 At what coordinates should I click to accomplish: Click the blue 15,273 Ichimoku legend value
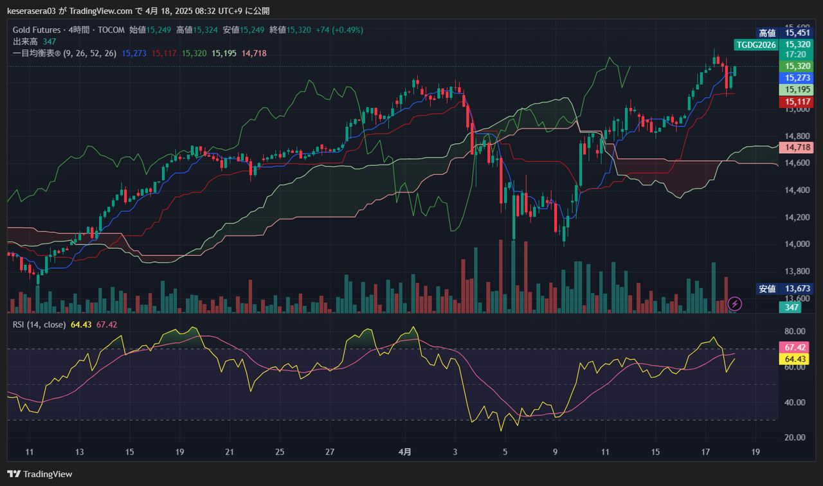(x=134, y=53)
